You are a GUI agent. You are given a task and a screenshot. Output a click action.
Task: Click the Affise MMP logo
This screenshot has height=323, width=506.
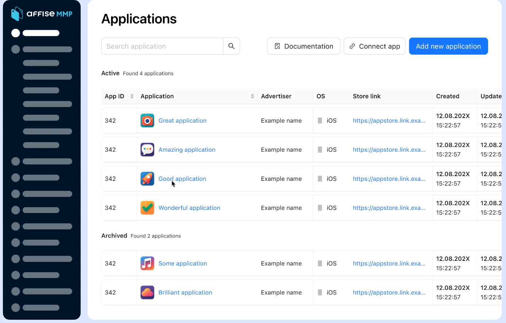(42, 14)
